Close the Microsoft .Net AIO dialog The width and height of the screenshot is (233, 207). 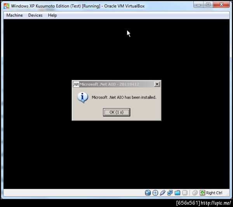(x=157, y=84)
